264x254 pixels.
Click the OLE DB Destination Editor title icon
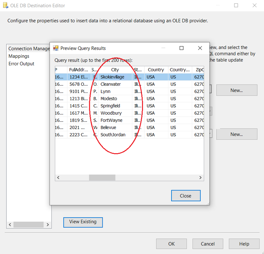(5, 5)
